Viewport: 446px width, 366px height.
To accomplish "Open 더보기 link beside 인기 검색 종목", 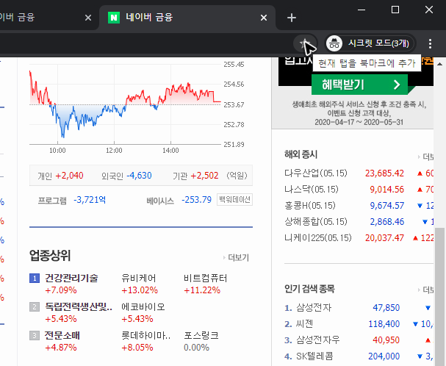I will [427, 290].
